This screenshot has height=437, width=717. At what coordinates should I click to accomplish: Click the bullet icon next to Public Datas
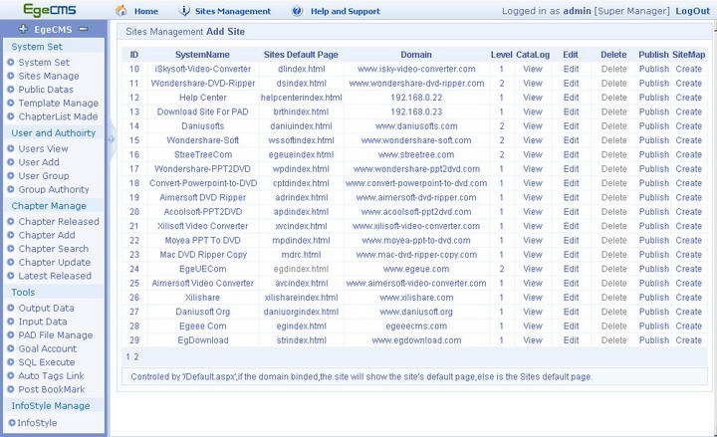click(x=11, y=90)
